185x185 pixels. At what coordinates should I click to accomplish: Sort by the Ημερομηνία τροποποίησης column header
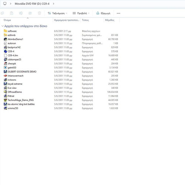click(67, 20)
